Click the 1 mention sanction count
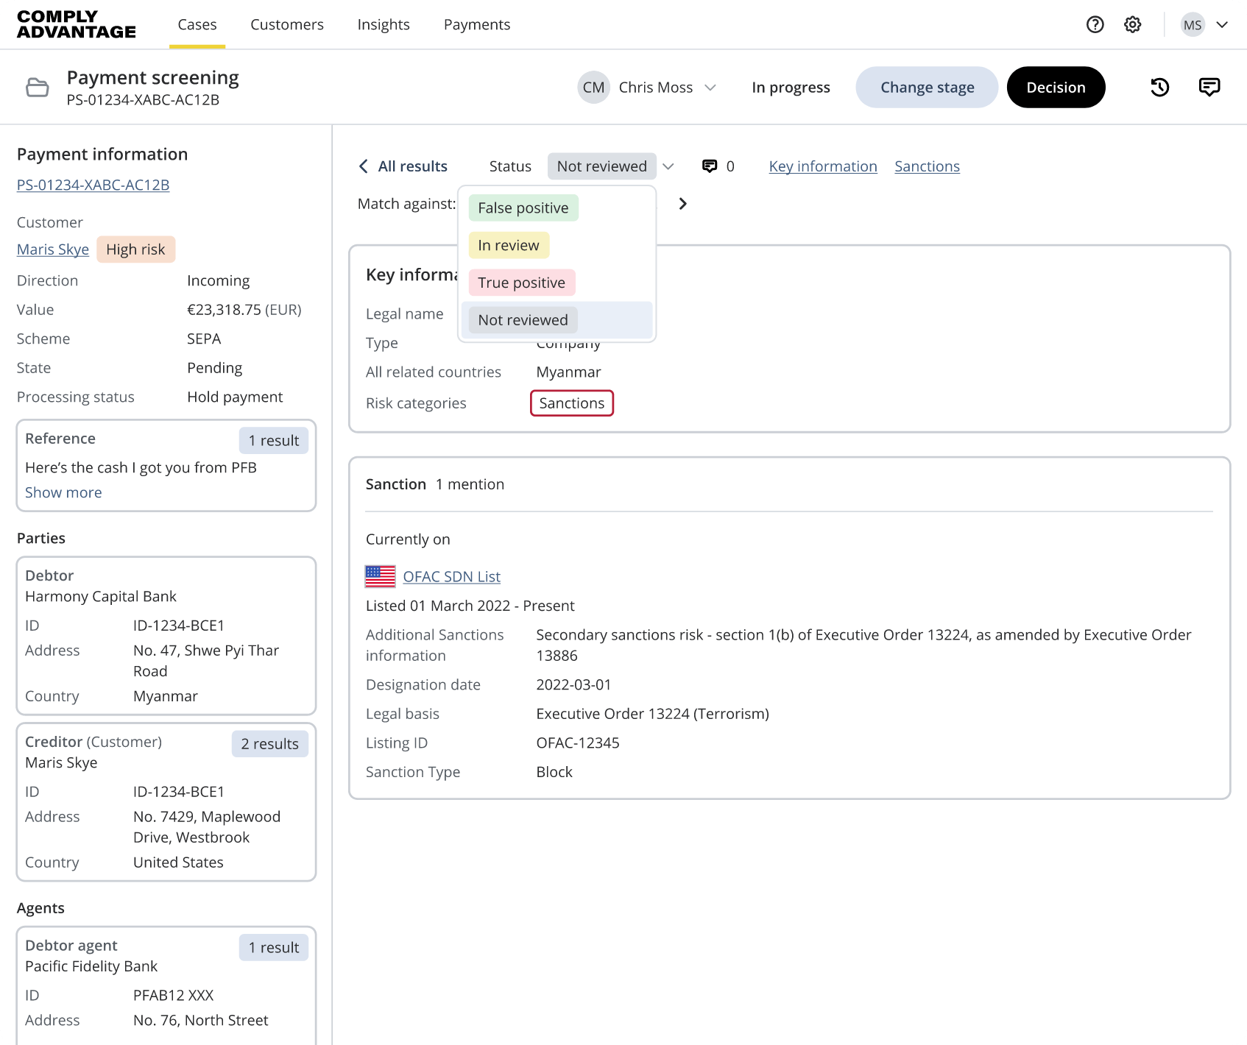Screen dimensions: 1247x1045 pos(470,484)
